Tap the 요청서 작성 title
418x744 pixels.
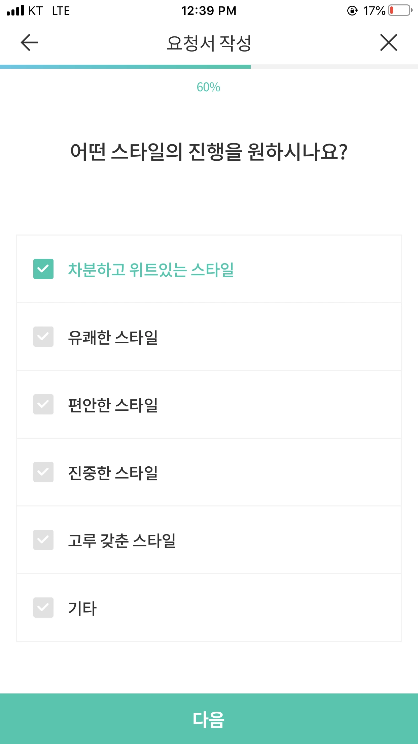click(209, 43)
